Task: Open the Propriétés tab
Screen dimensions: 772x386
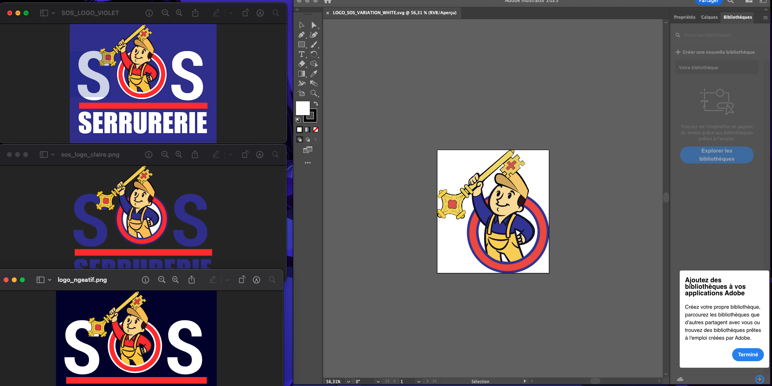Action: click(685, 17)
